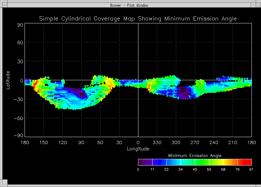Click the 90 longitude tick label
Screen dimensions: 261x187
click(x=81, y=142)
